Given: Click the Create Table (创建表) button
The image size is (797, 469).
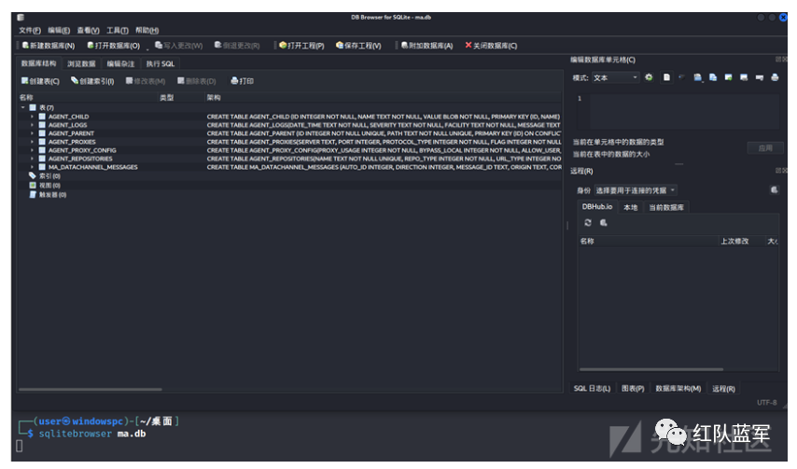Looking at the screenshot, I should click(40, 81).
